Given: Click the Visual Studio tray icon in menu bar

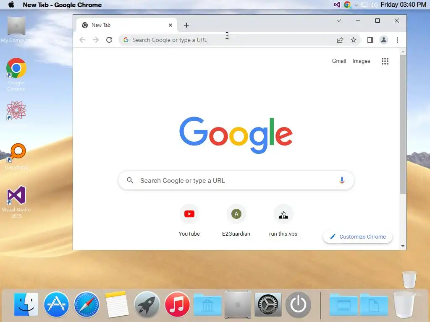Looking at the screenshot, I should point(337,5).
